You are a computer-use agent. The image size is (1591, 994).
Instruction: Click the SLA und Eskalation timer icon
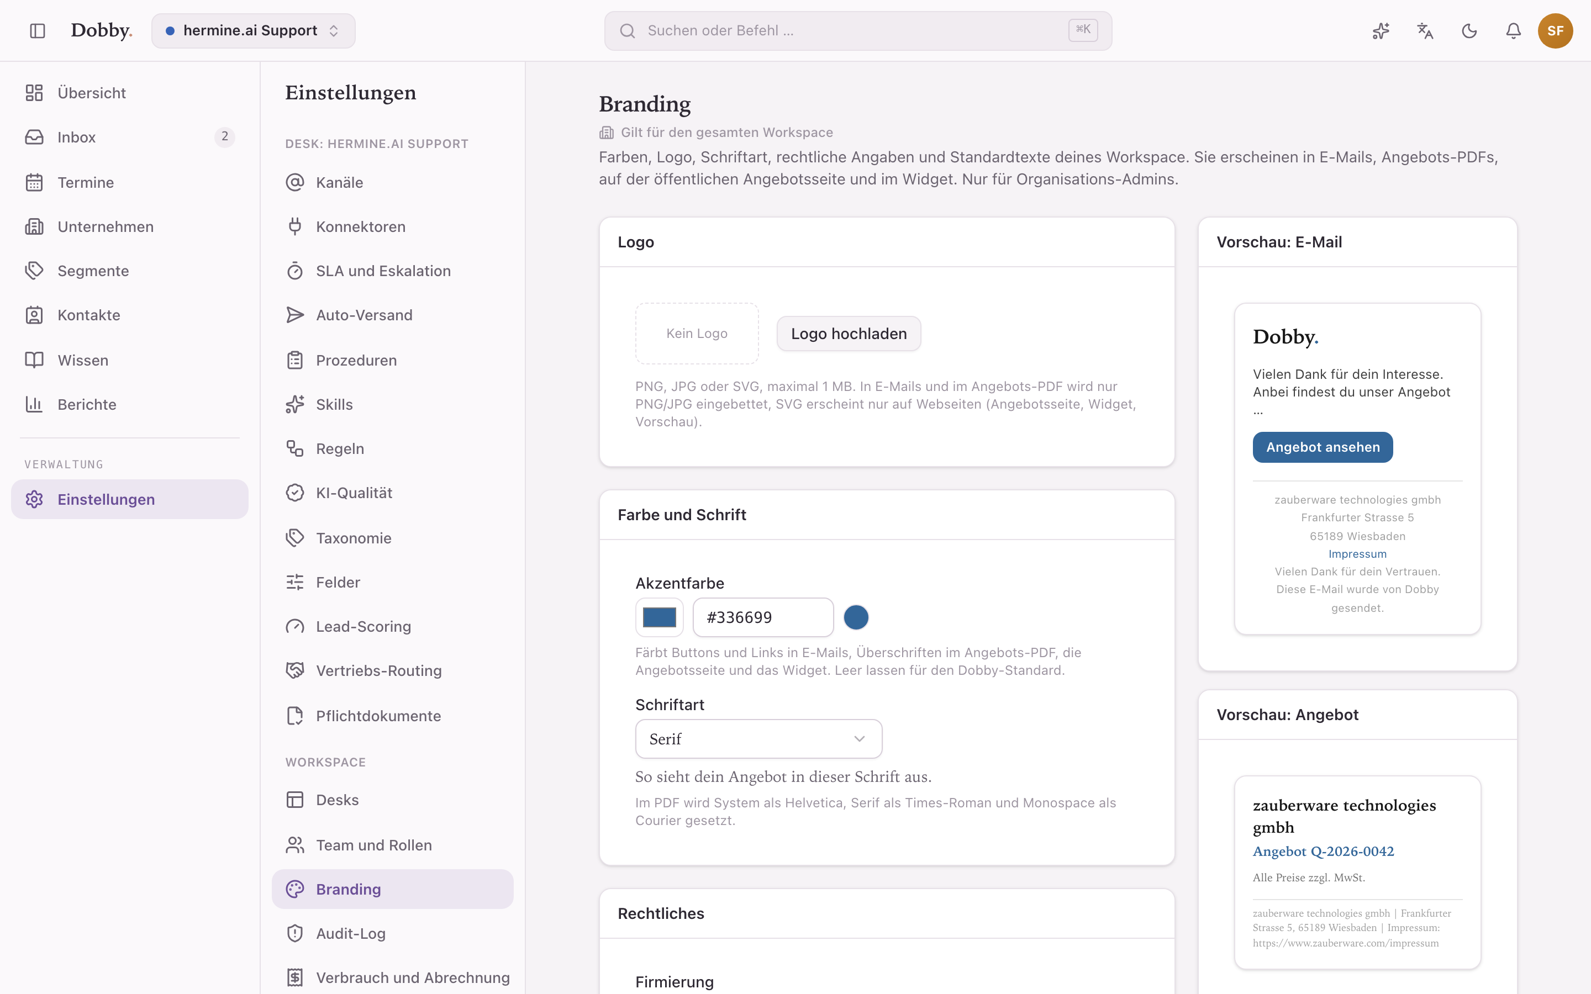pyautogui.click(x=295, y=271)
